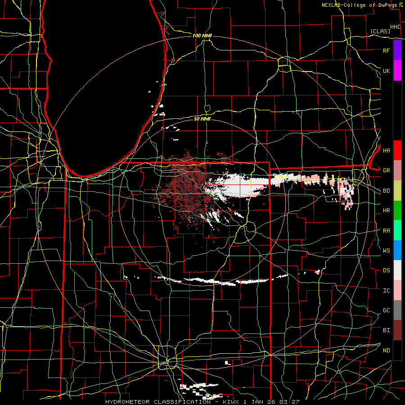405x405 pixels.
Task: Click the ND black legend swatch
Action: [397, 350]
